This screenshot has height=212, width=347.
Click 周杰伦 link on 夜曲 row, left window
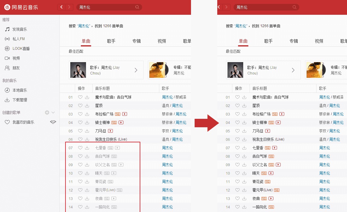167,198
